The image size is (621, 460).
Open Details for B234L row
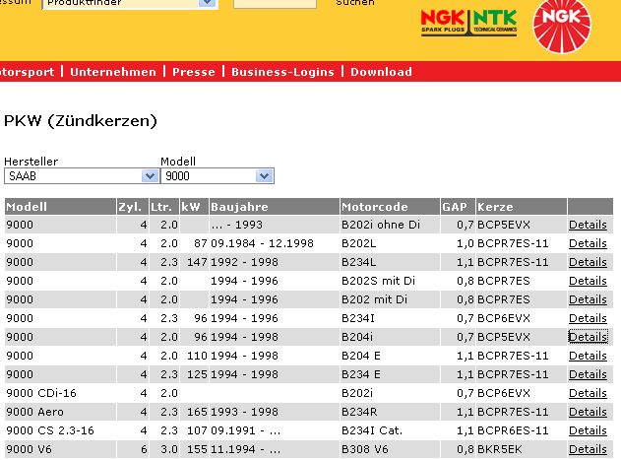coord(588,262)
